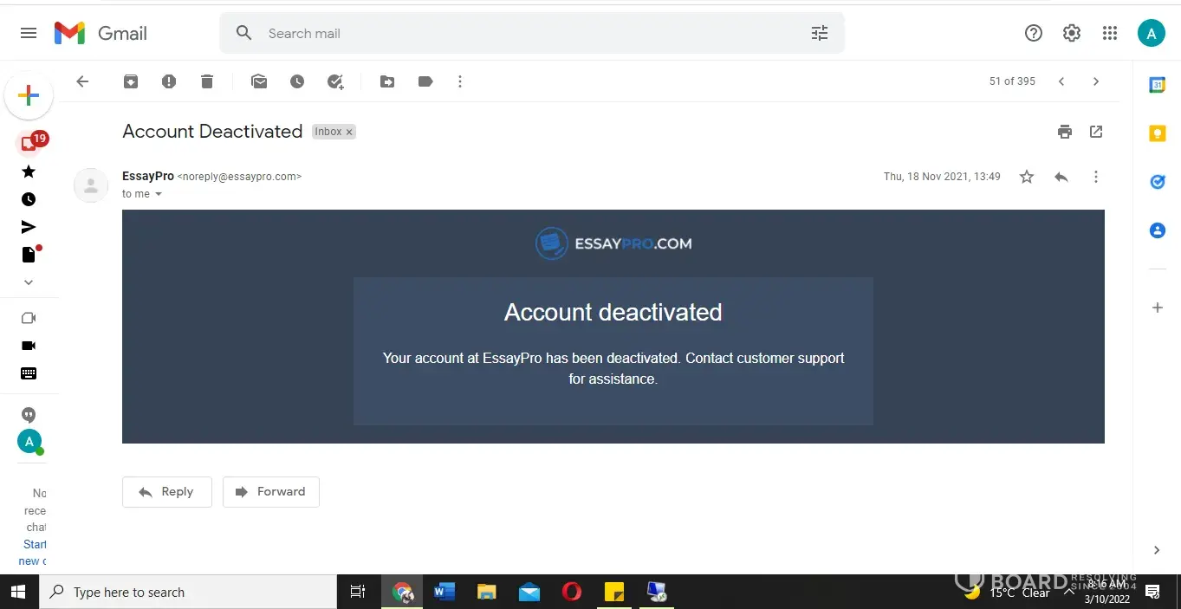This screenshot has height=609, width=1181.
Task: Click the Windows taskbar search box
Action: click(188, 593)
